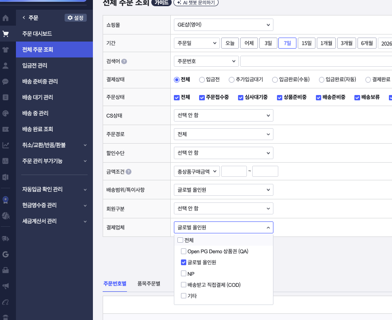This screenshot has height=320, width=392.
Task: Open the briefcase sidebar icon
Action: pos(5,270)
